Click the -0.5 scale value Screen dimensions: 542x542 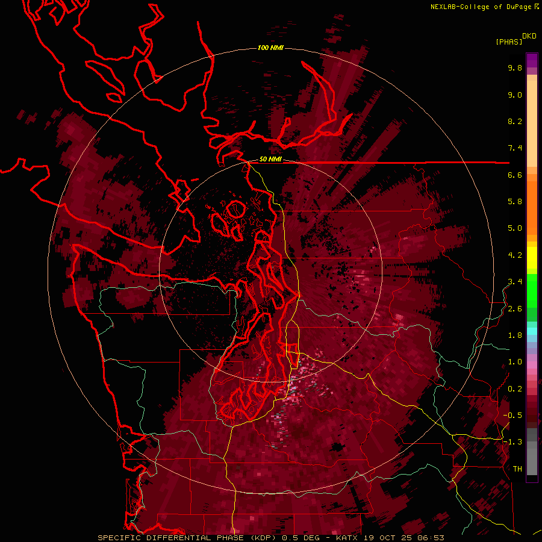point(512,416)
